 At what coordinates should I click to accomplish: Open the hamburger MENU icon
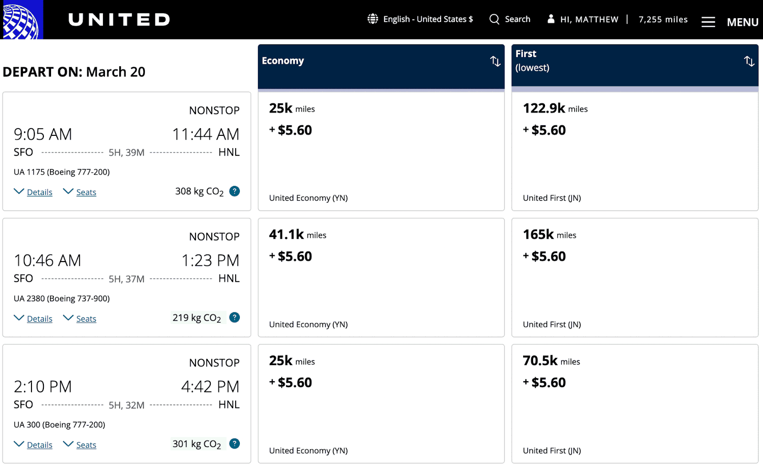pyautogui.click(x=708, y=22)
